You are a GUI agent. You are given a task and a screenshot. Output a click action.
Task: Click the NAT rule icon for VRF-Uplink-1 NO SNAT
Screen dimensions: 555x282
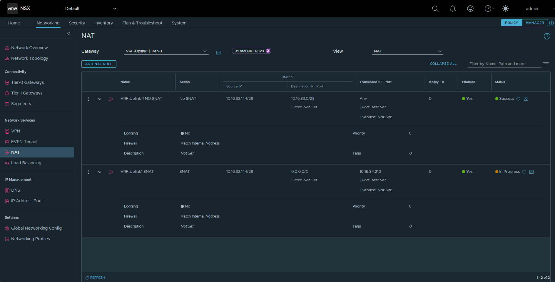(x=111, y=99)
